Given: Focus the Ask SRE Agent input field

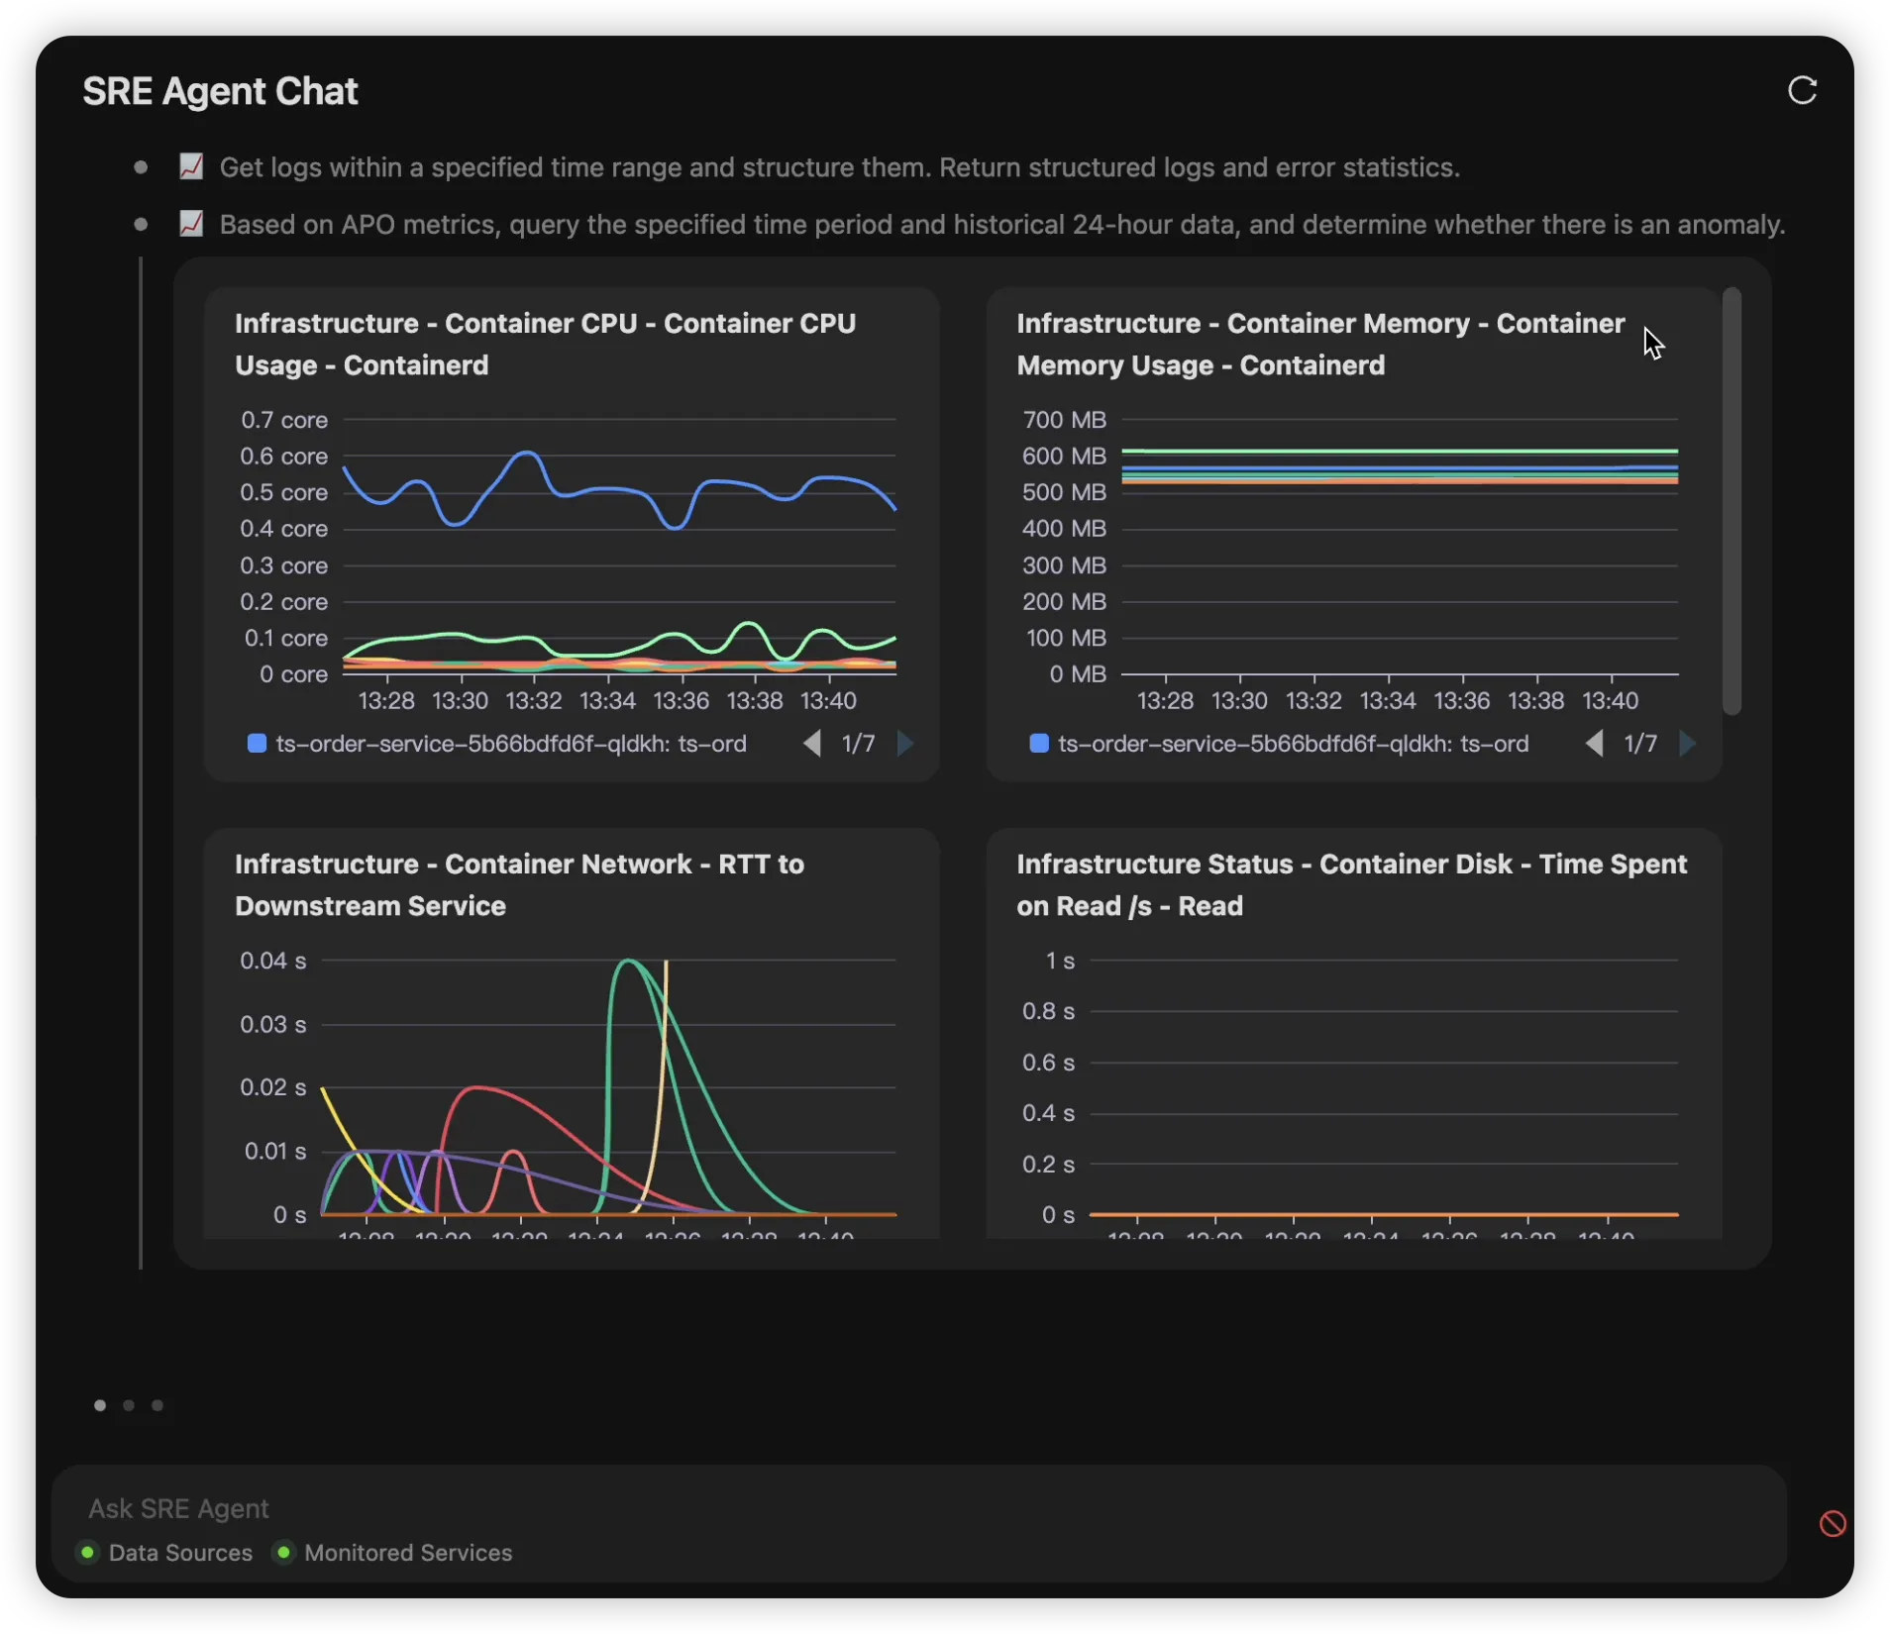Looking at the screenshot, I should click(x=892, y=1508).
